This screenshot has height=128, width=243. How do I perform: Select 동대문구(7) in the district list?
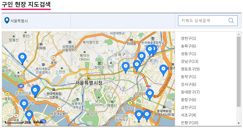tap(190, 92)
